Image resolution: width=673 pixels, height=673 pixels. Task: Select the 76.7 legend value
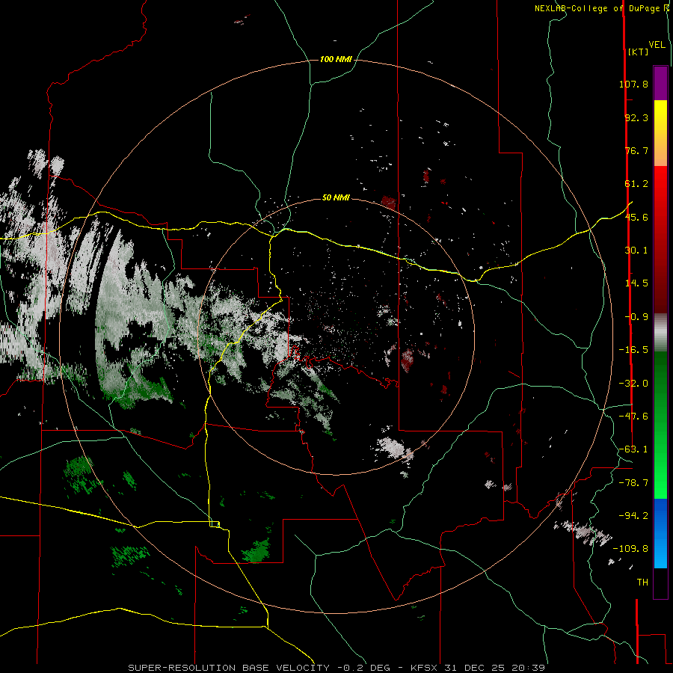pos(636,150)
